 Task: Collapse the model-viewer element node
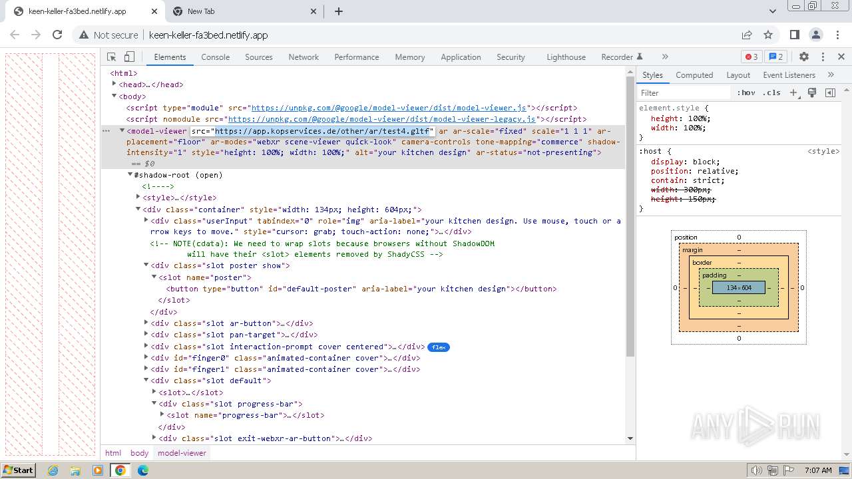(x=122, y=131)
